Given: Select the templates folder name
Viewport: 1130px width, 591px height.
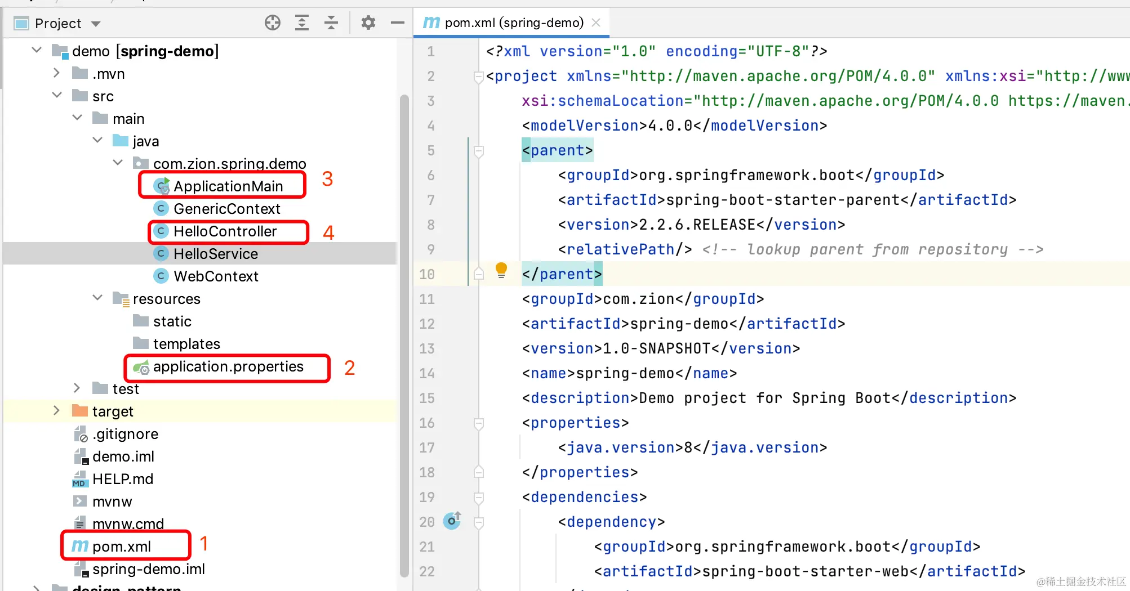Looking at the screenshot, I should click(x=186, y=344).
